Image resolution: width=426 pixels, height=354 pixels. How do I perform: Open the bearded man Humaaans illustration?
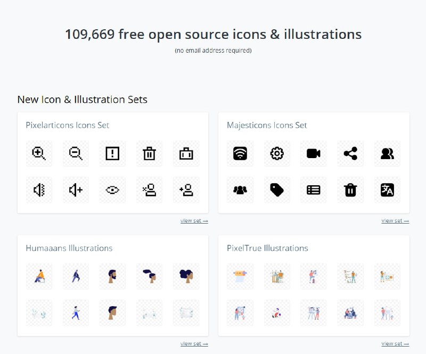pyautogui.click(x=112, y=276)
